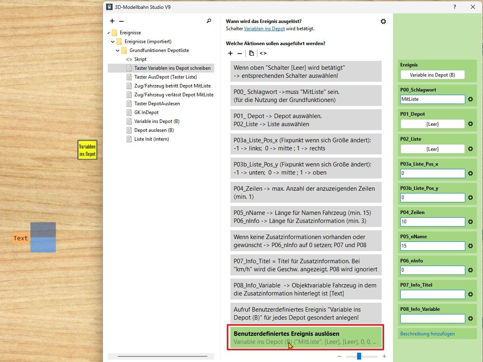Click the empty P07_Info_Titel input field
483x362 pixels.
click(x=433, y=294)
